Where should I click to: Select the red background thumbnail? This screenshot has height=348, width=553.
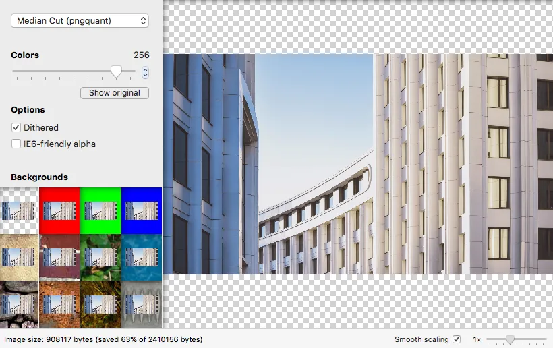(x=59, y=210)
